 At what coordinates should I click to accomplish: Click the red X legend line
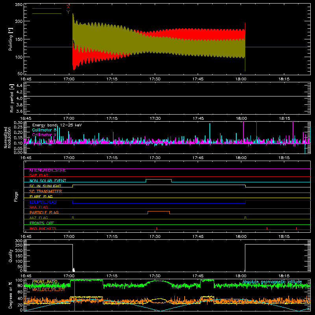[47, 8]
